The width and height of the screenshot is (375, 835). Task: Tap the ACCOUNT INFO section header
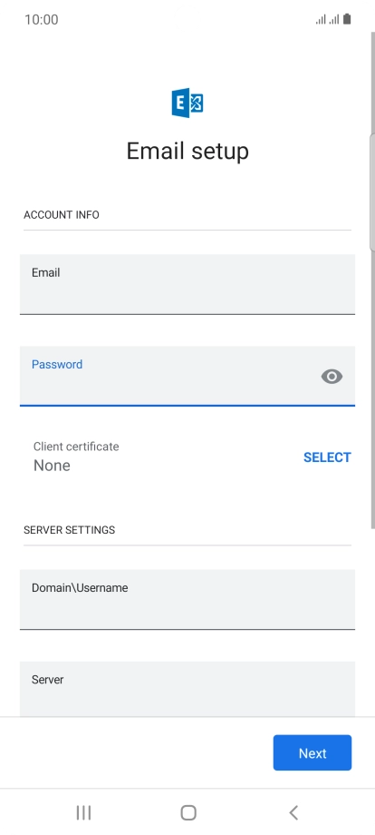pos(61,214)
